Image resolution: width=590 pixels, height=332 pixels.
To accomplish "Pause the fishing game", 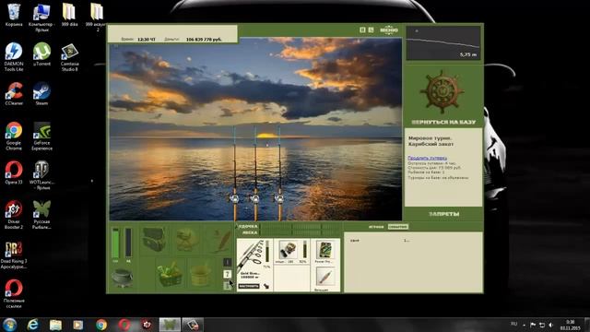I will tap(362, 30).
